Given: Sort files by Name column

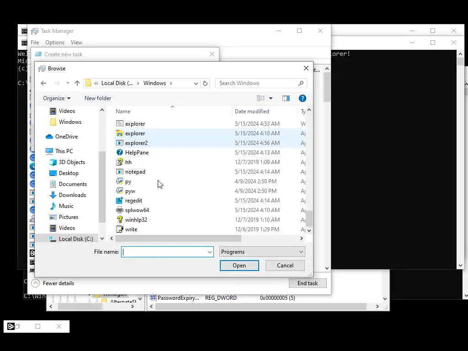Looking at the screenshot, I should tap(123, 112).
